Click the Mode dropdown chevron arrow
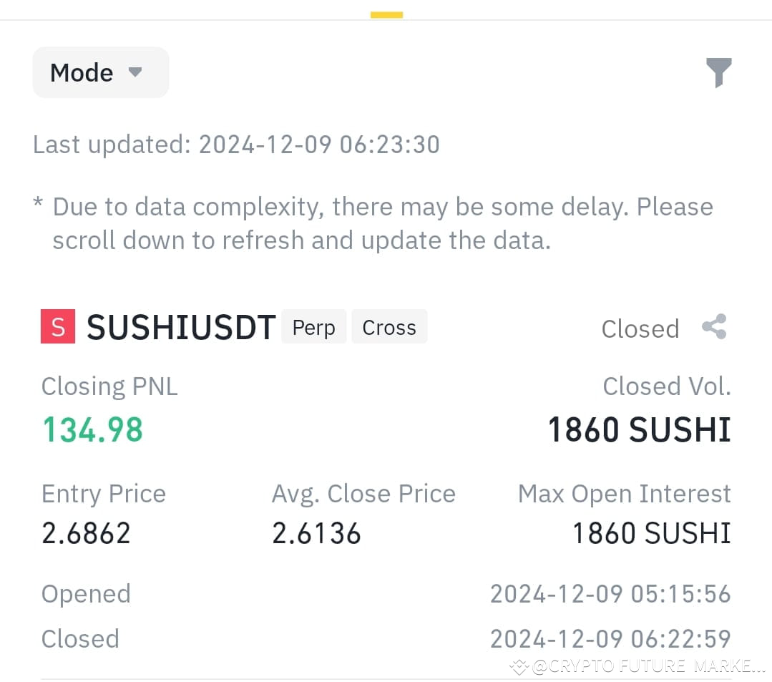 tap(136, 72)
